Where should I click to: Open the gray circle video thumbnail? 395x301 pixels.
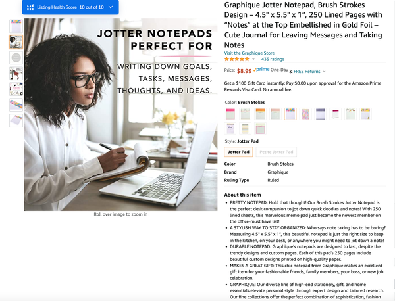[16, 58]
